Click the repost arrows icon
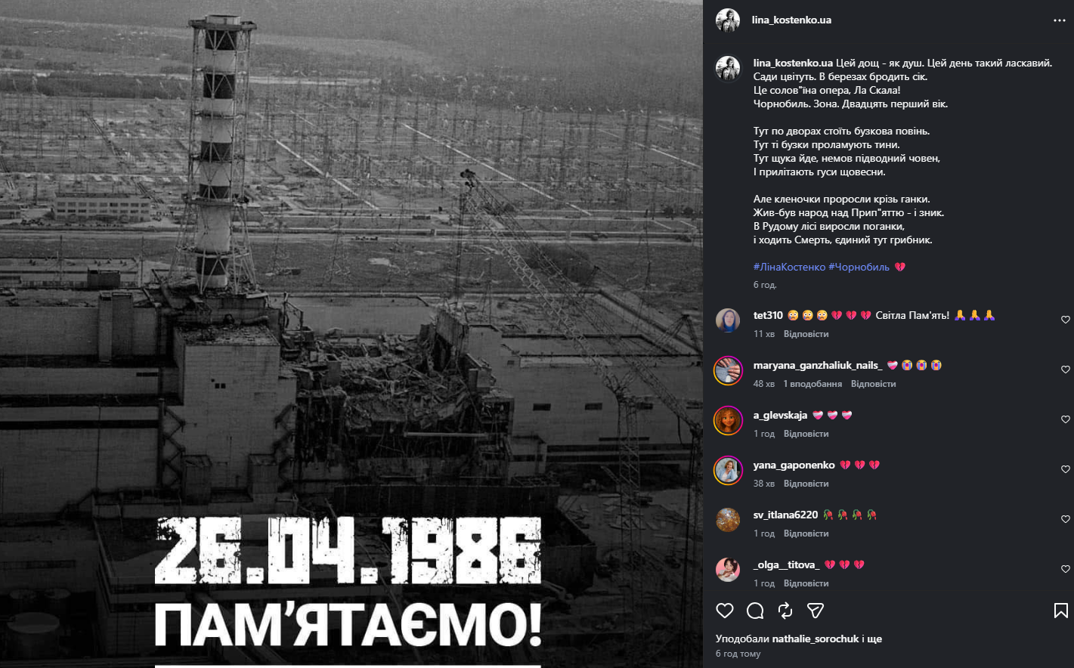 [x=785, y=611]
